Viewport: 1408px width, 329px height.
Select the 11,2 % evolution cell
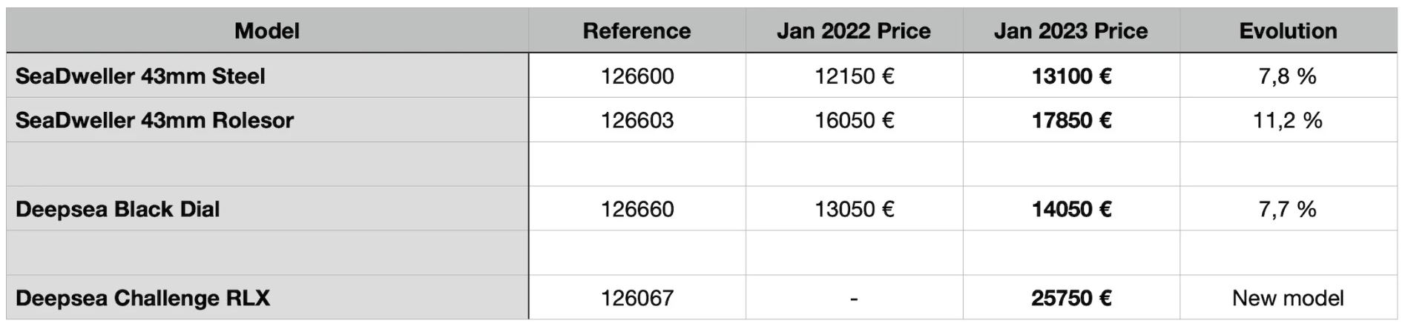(1288, 121)
